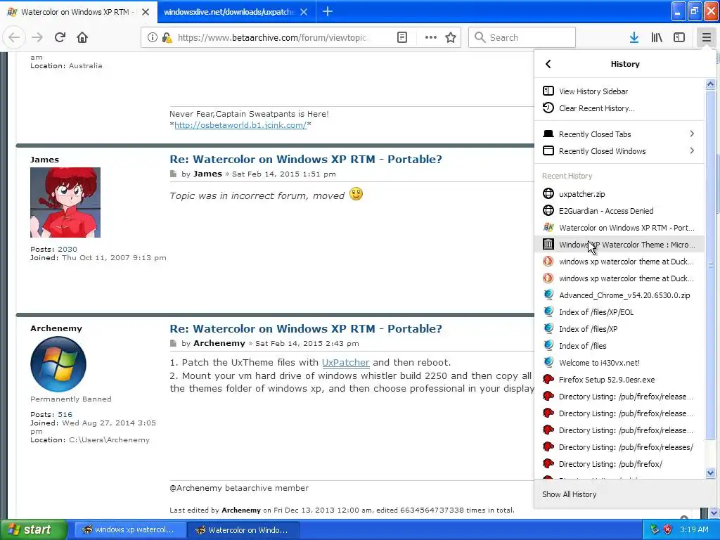Viewport: 720px width, 540px height.
Task: Click the forward navigation arrow
Action: tap(37, 37)
